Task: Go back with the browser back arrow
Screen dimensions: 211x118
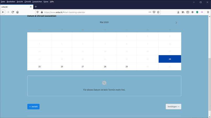Action: pyautogui.click(x=3, y=12)
